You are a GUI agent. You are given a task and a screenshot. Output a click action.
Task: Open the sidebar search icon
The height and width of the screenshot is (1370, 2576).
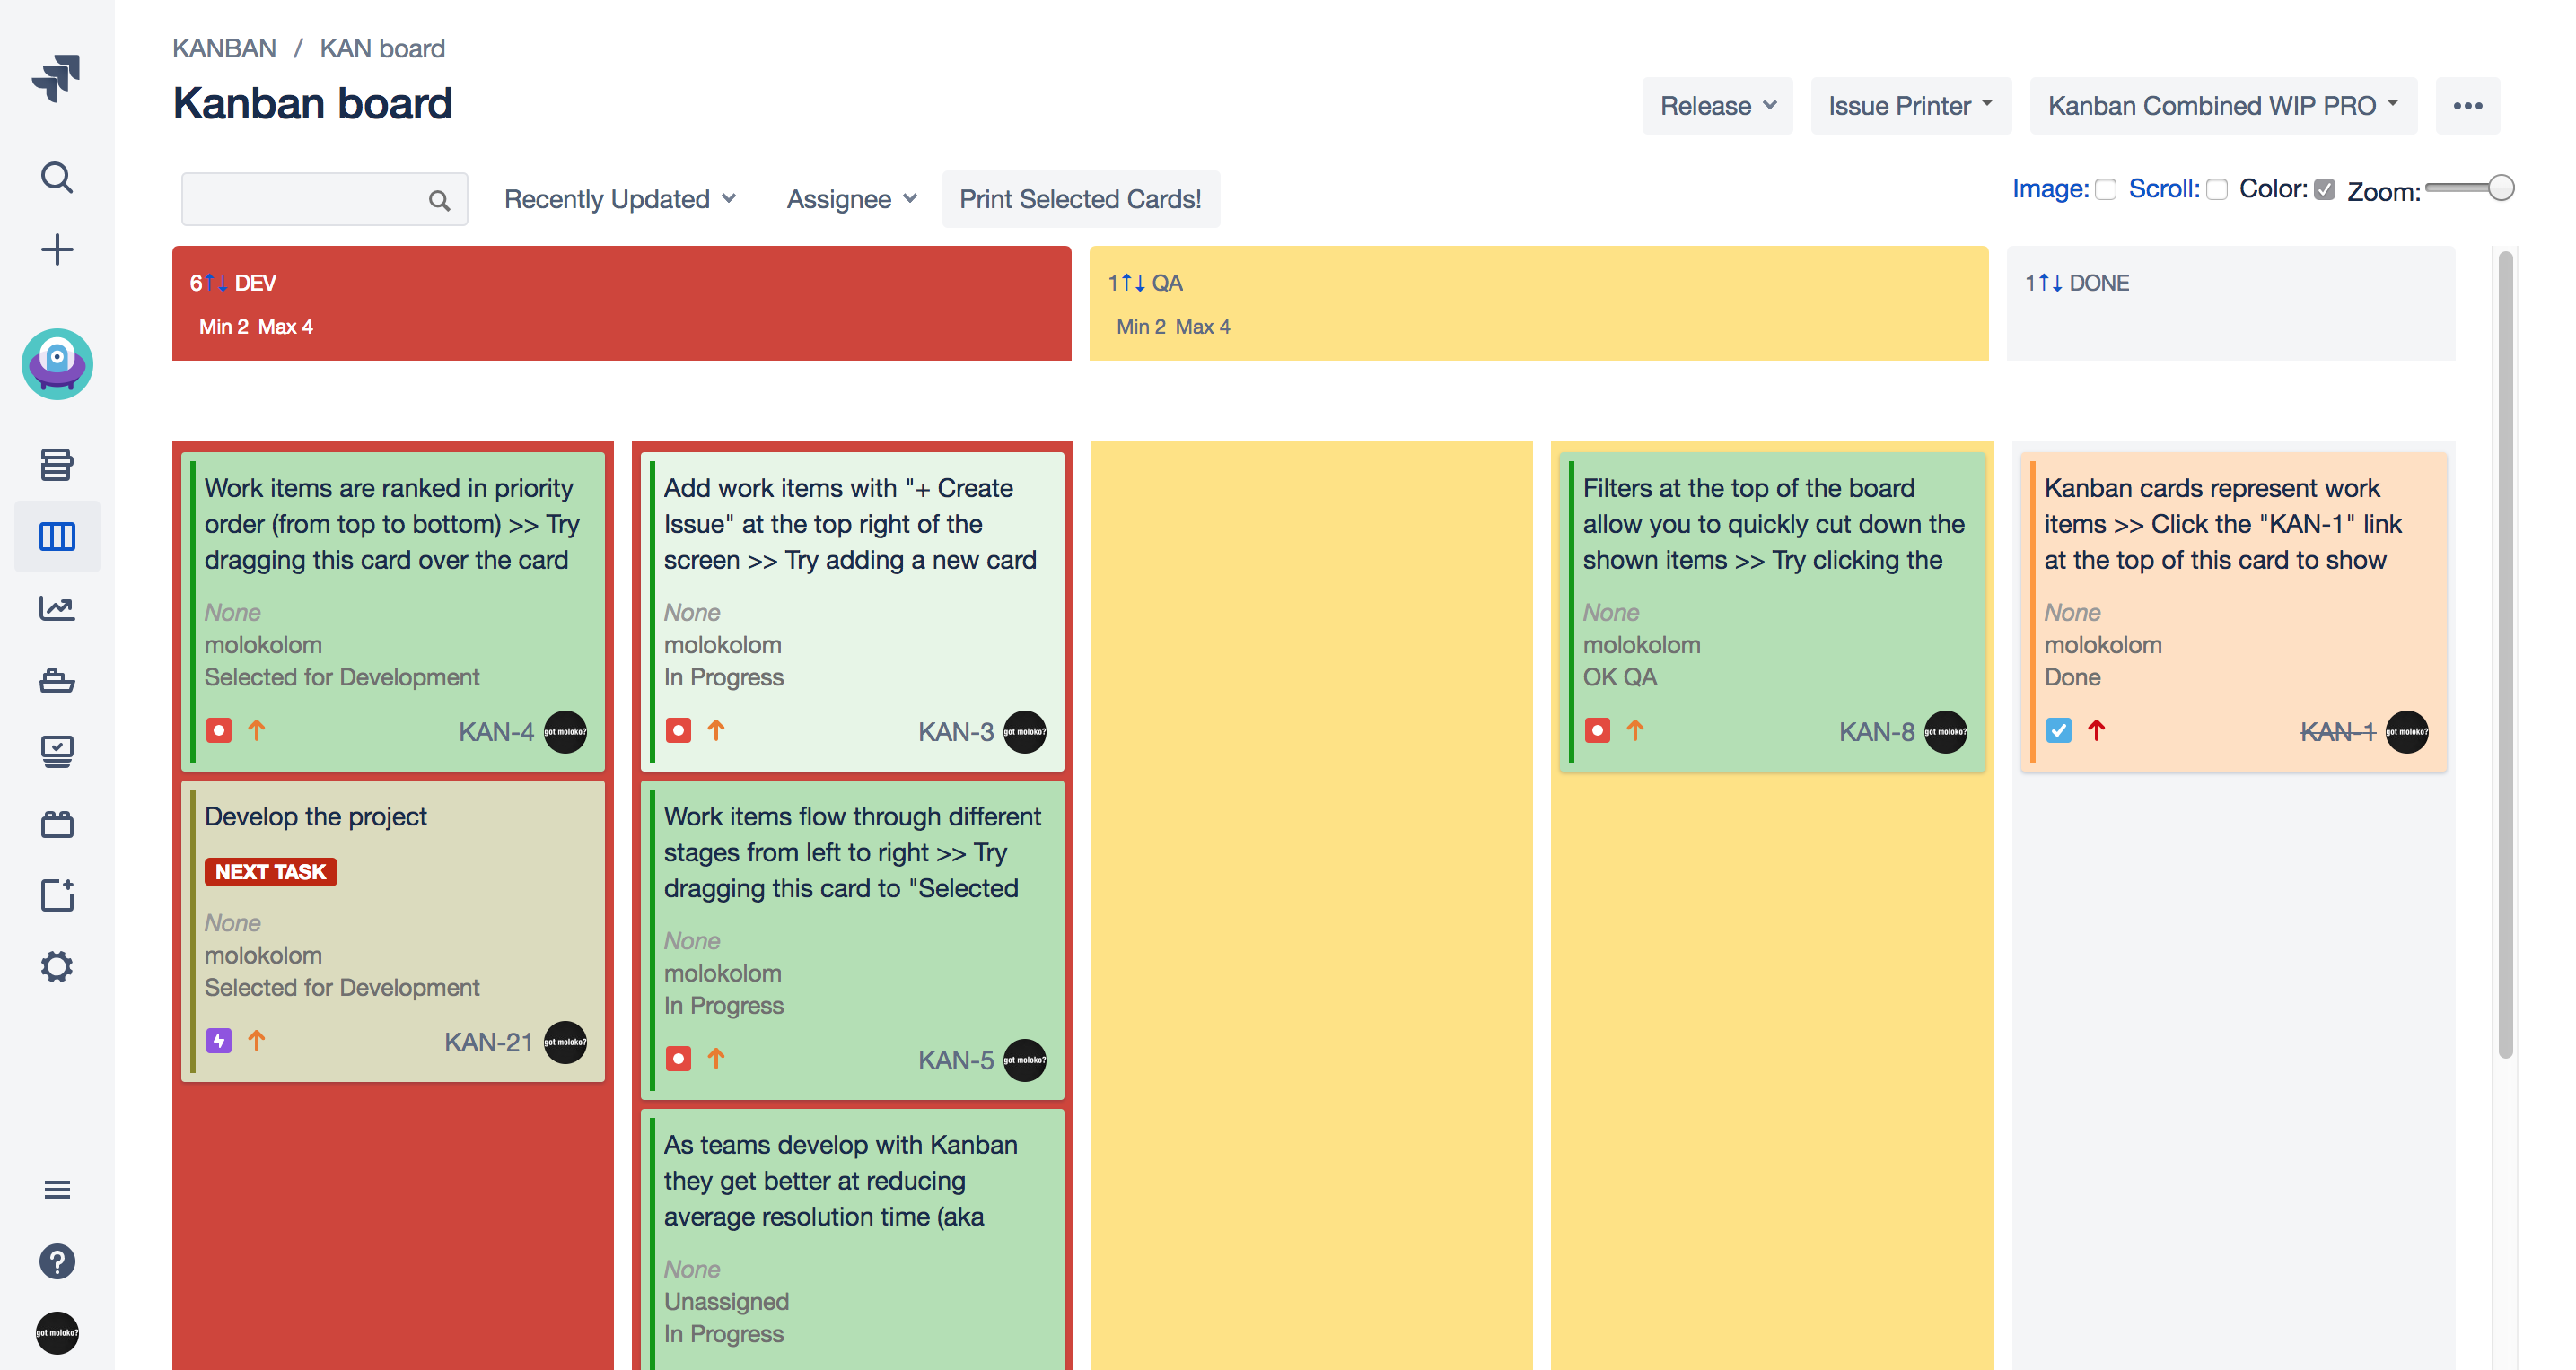coord(56,178)
